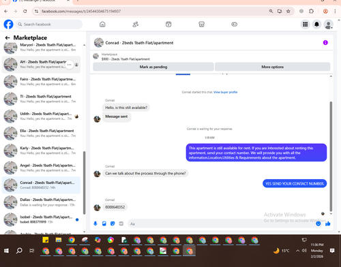Click 'Can we talk about the process' message
341x267 pixels.
pyautogui.click(x=145, y=174)
